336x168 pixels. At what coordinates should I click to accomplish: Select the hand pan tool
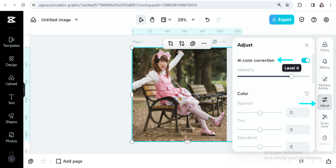152,20
